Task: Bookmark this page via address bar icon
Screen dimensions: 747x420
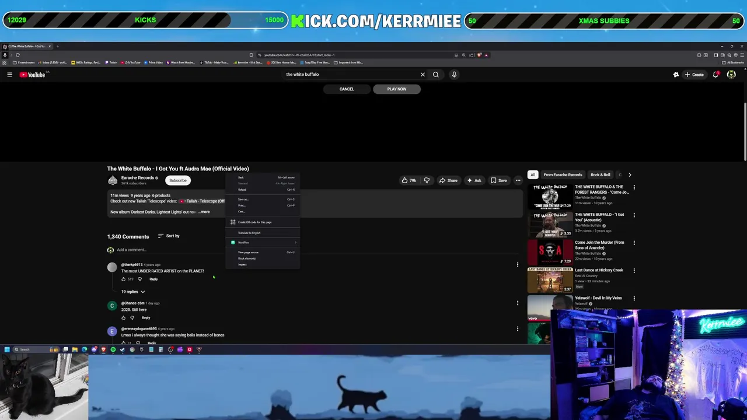Action: [x=251, y=55]
